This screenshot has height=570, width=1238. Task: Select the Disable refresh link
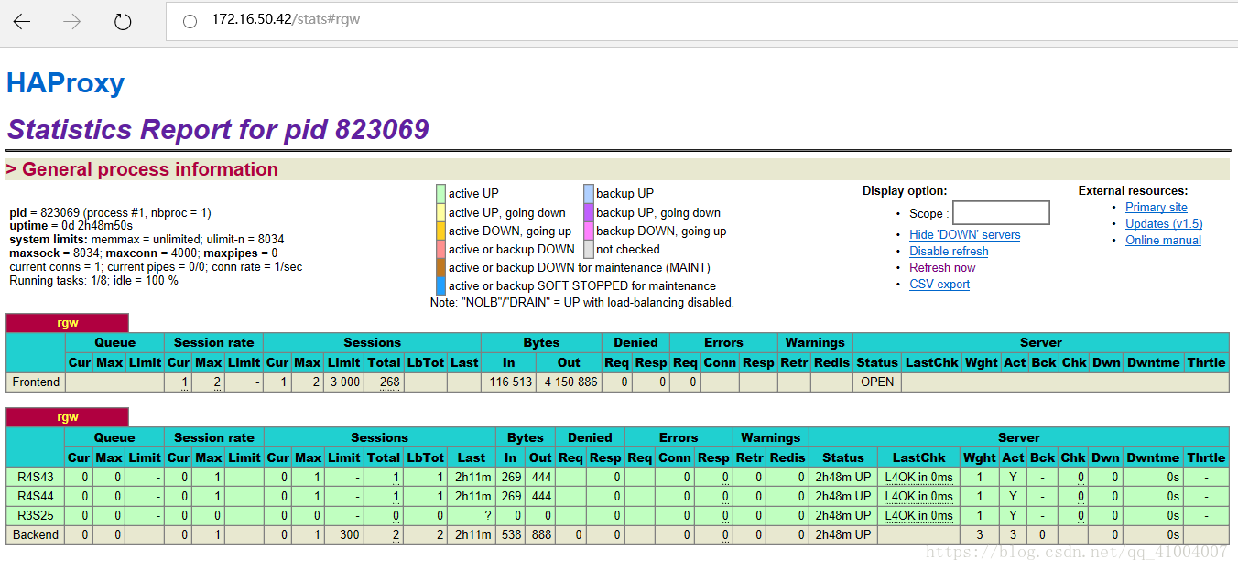click(x=949, y=251)
